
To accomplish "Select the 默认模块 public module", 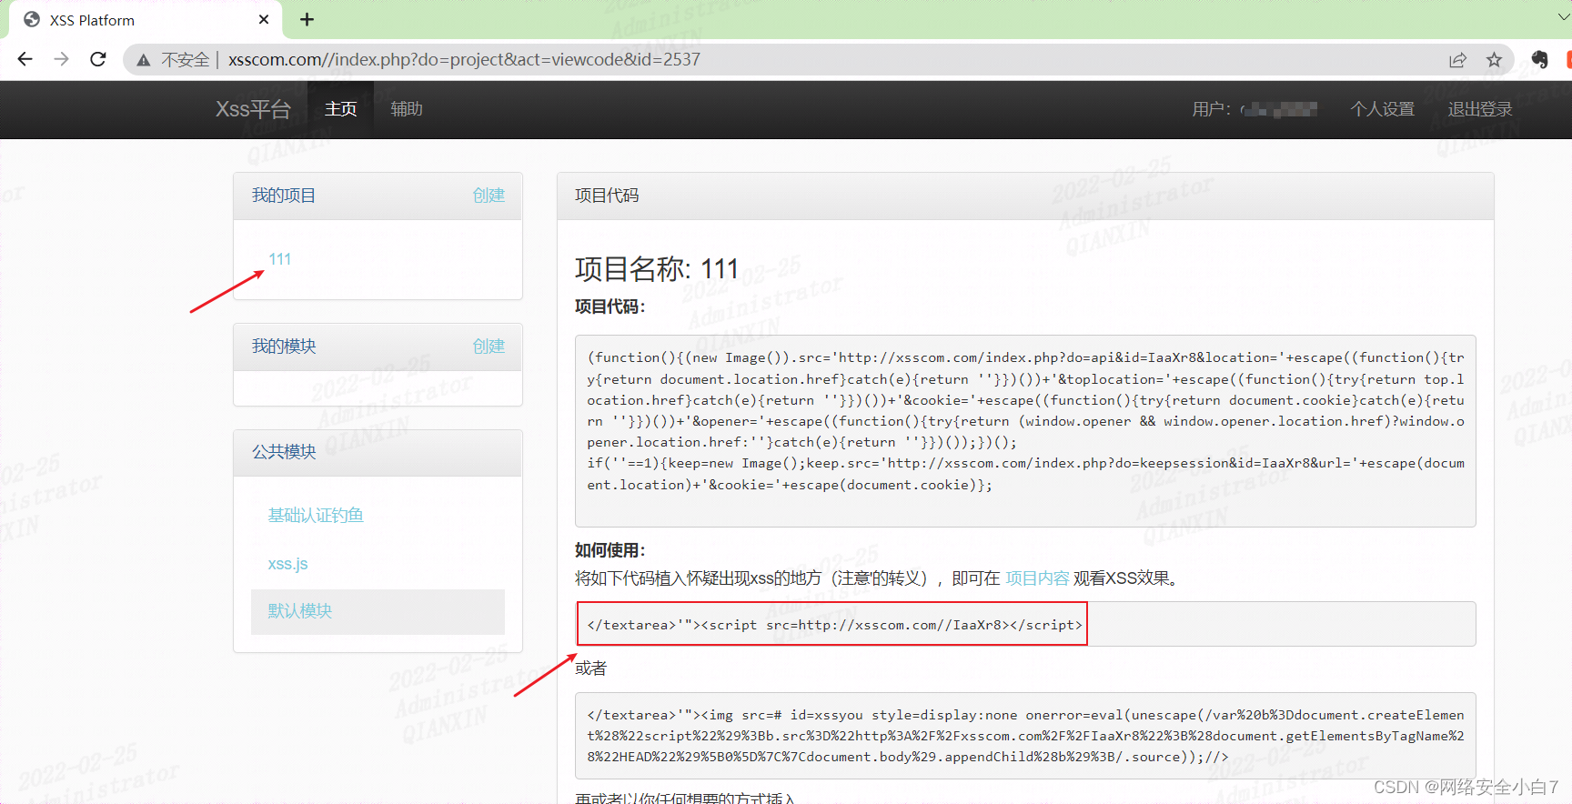I will 378,611.
